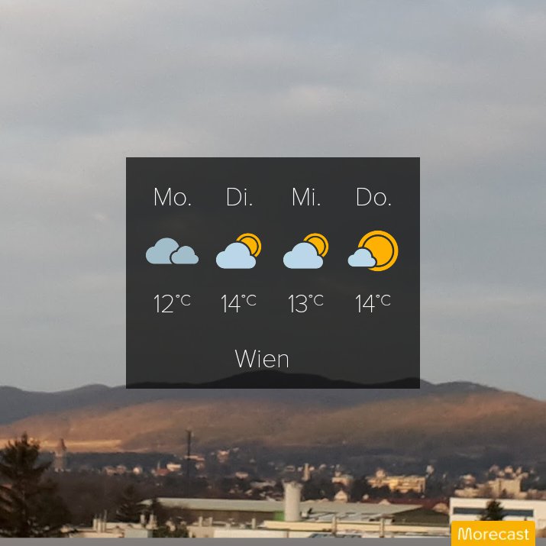This screenshot has height=546, width=546.
Task: Select the Do. day heading
Action: (373, 197)
